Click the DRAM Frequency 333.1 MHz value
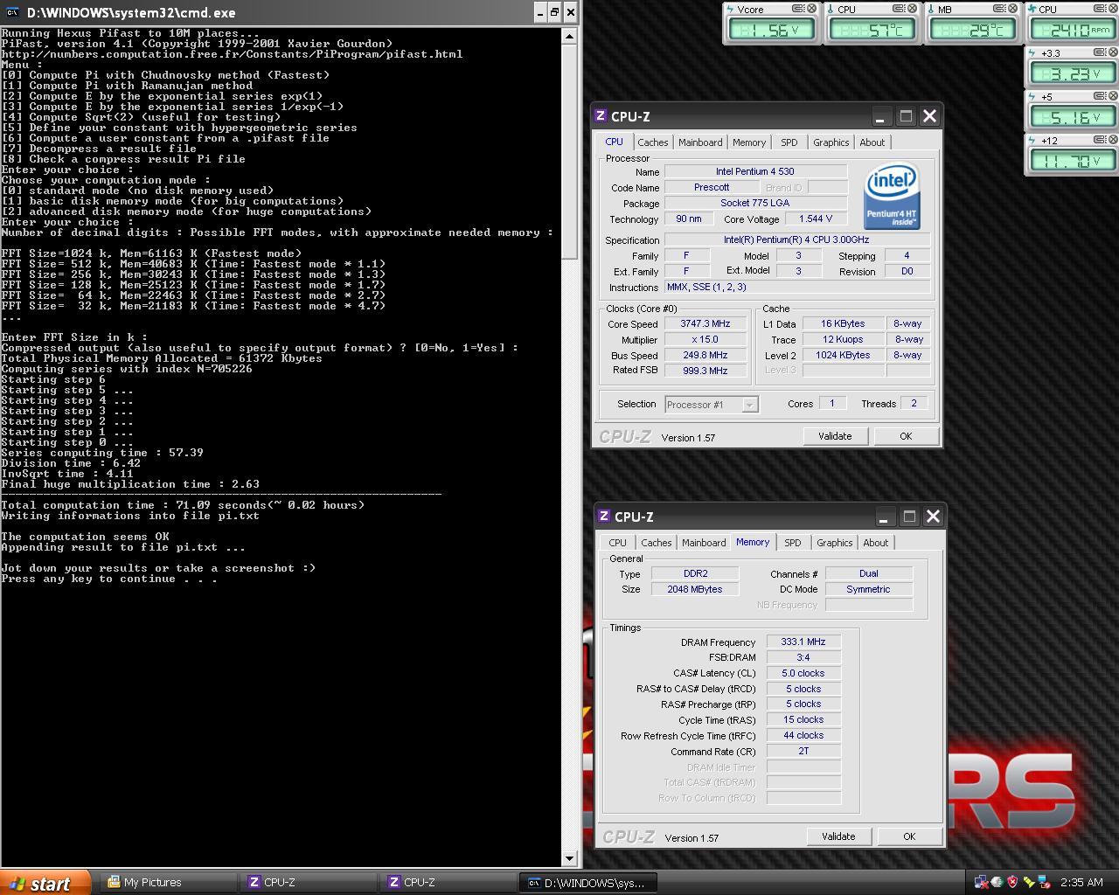Viewport: 1119px width, 895px height. [x=803, y=642]
